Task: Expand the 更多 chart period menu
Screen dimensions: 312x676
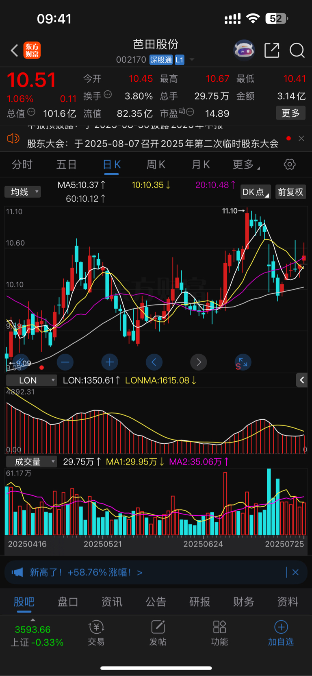Action: tap(246, 164)
